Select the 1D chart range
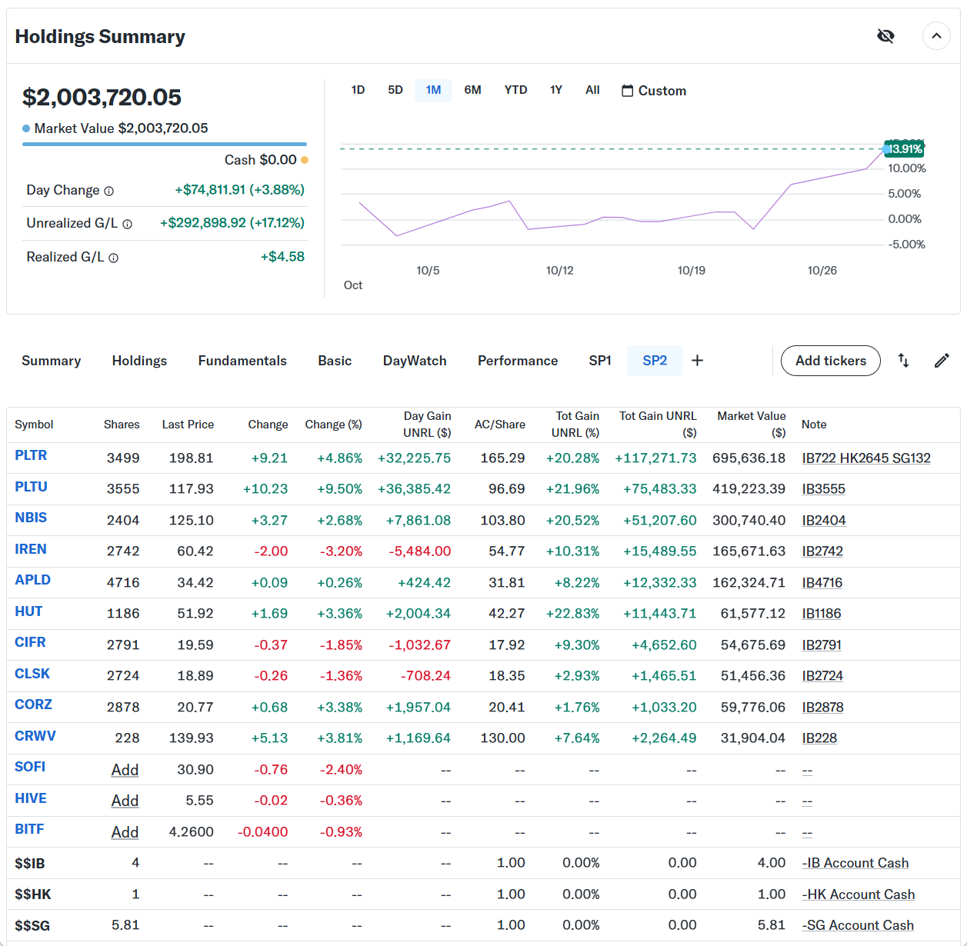 358,90
